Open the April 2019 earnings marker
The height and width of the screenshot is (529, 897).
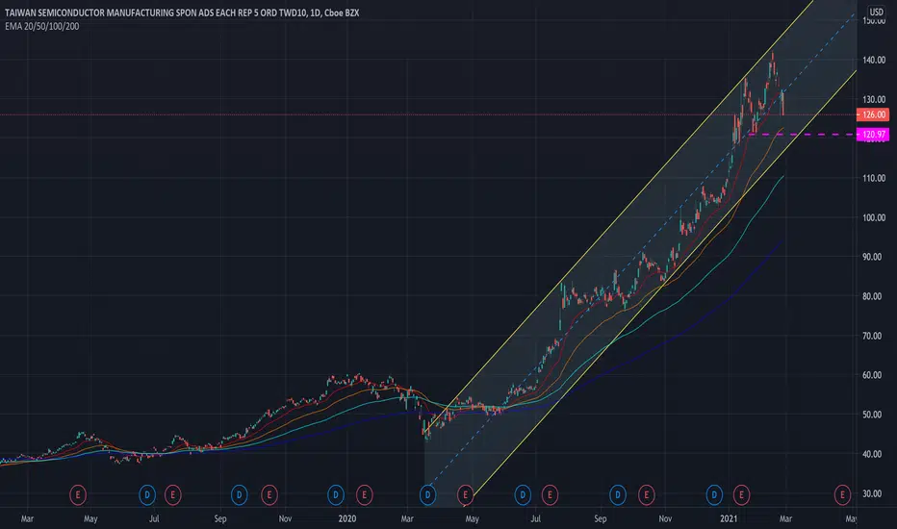[x=78, y=494]
